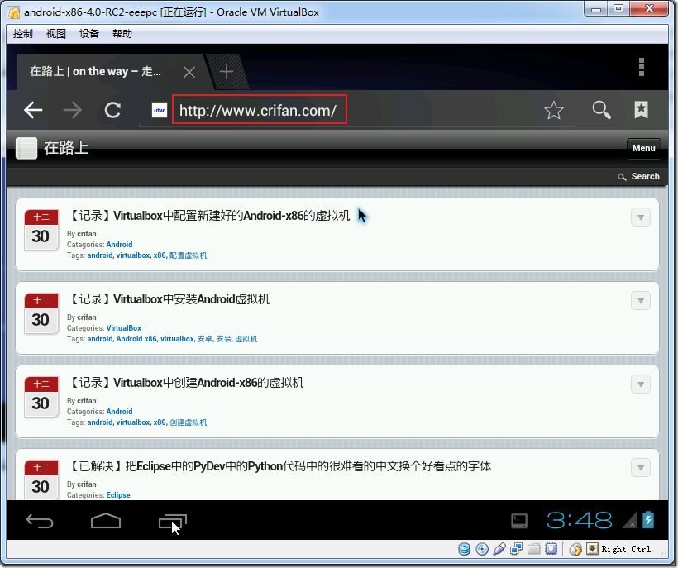This screenshot has width=678, height=568.
Task: Open the 视图 menu
Action: click(55, 34)
